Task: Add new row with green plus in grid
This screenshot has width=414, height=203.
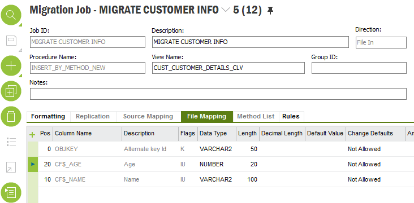Action: [32, 135]
